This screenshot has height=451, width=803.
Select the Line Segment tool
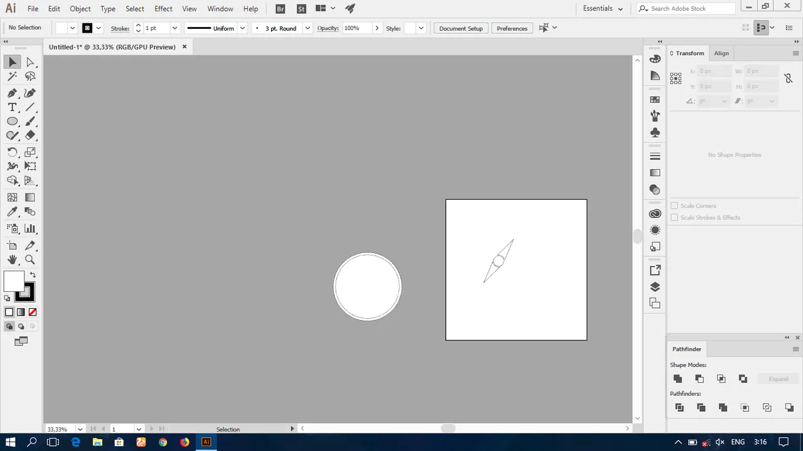click(30, 108)
